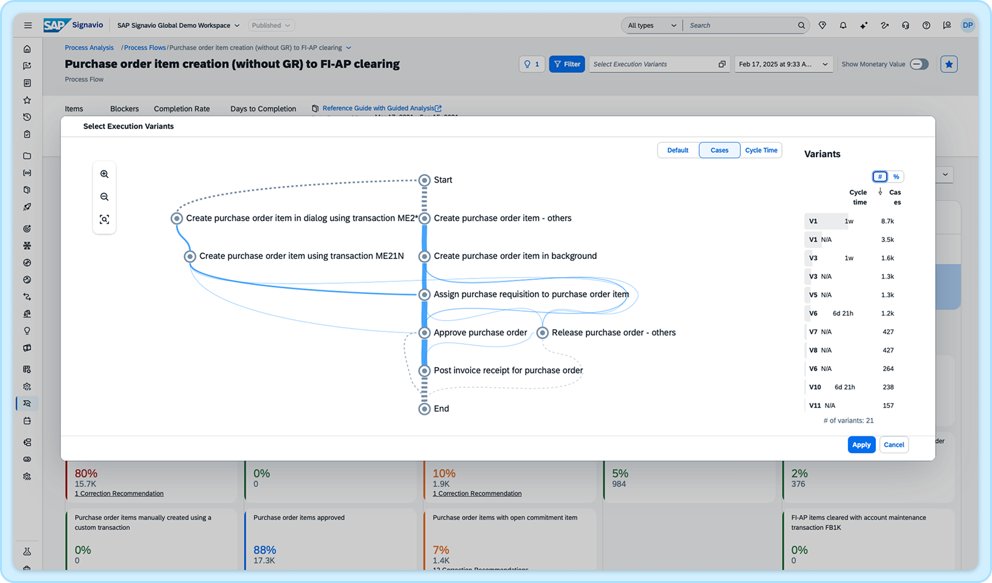Screen dimensions: 992x583
Task: Go to Home in the left sidebar
Action: tap(27, 49)
